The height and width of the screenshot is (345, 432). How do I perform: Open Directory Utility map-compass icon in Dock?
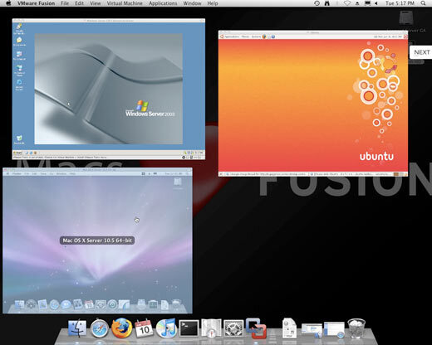coord(211,328)
